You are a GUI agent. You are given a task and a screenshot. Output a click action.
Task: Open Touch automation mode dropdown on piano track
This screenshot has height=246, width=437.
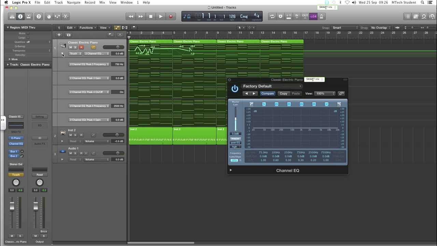pyautogui.click(x=75, y=54)
